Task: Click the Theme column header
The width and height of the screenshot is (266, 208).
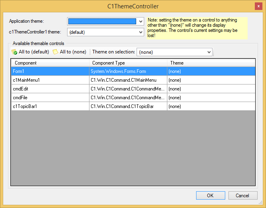Action: (x=211, y=63)
